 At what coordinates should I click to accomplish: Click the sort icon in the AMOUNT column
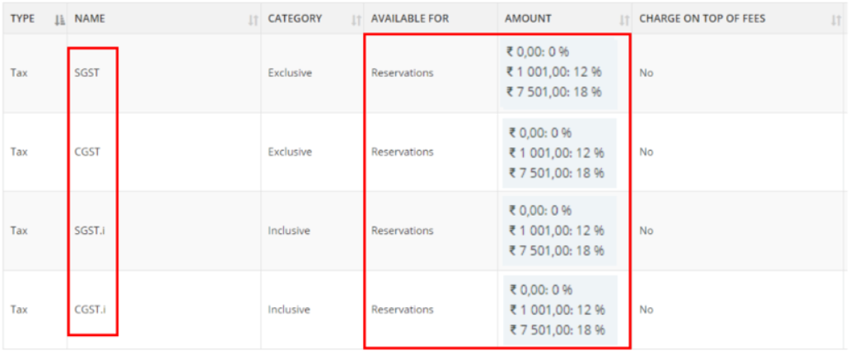623,20
